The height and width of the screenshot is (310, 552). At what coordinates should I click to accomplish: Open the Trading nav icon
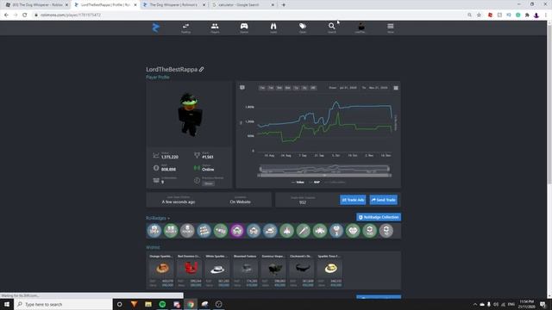(185, 28)
